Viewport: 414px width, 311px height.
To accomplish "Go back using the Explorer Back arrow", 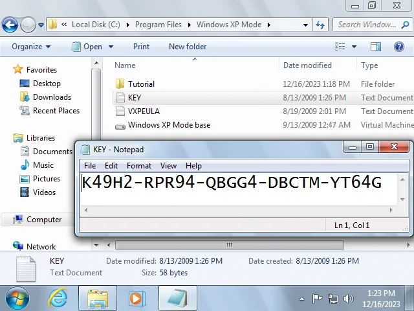I will pos(10,25).
